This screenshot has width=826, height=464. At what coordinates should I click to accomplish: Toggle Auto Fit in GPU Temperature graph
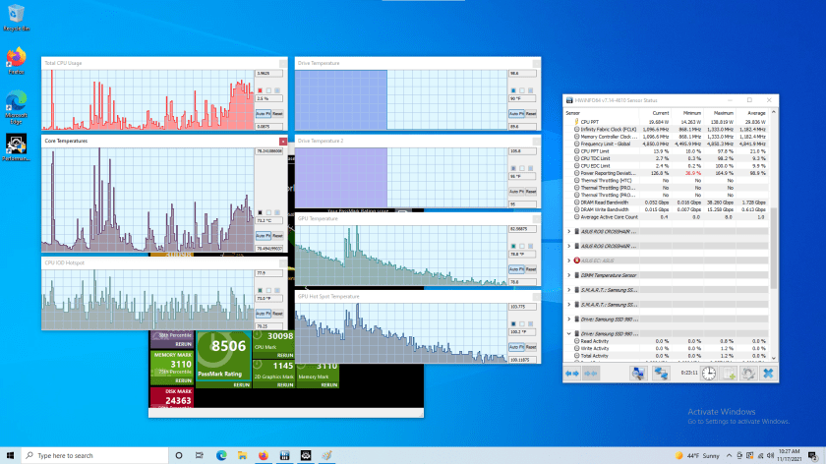515,268
